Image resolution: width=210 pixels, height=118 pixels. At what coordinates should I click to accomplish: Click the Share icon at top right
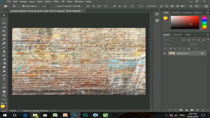pos(206,6)
